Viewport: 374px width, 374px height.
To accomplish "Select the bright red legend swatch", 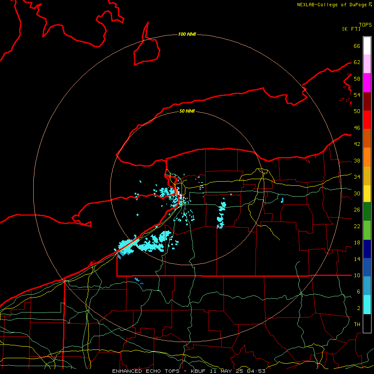I will tap(367, 120).
